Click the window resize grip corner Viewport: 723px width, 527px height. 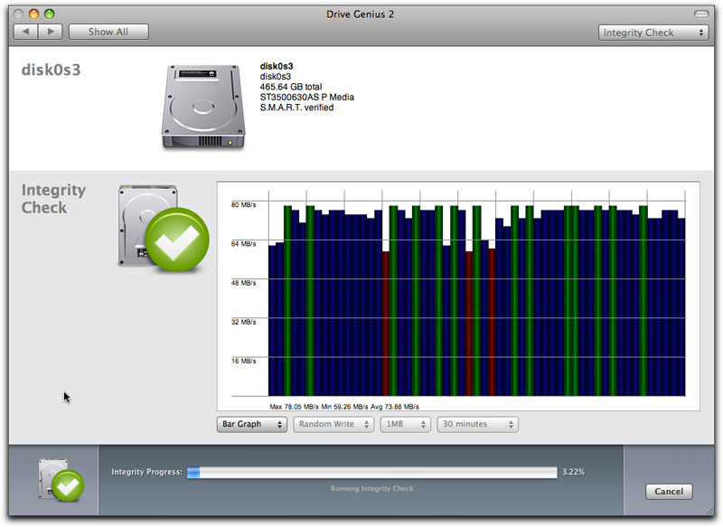click(709, 511)
